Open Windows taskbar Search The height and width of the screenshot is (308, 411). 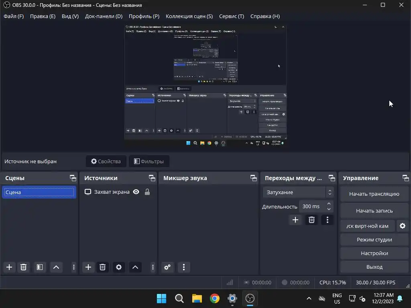179,298
